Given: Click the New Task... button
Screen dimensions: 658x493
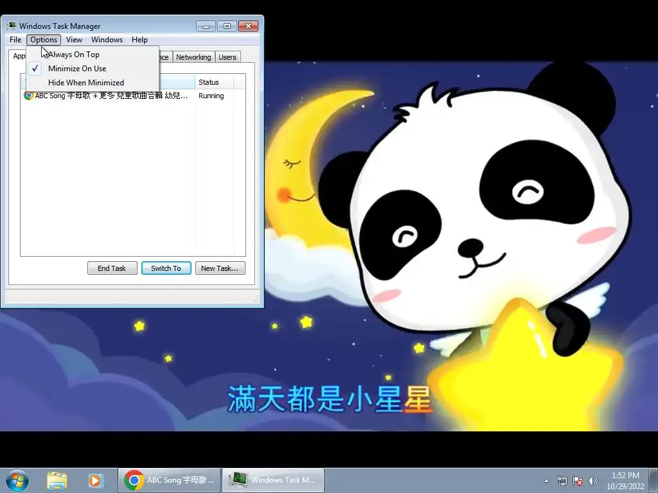Looking at the screenshot, I should point(220,268).
